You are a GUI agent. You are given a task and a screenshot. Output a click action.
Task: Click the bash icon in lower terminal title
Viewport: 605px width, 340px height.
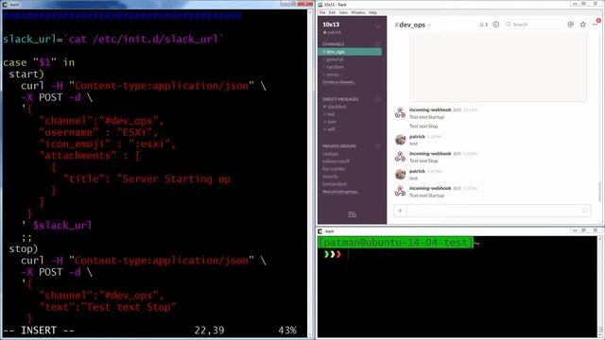(320, 231)
